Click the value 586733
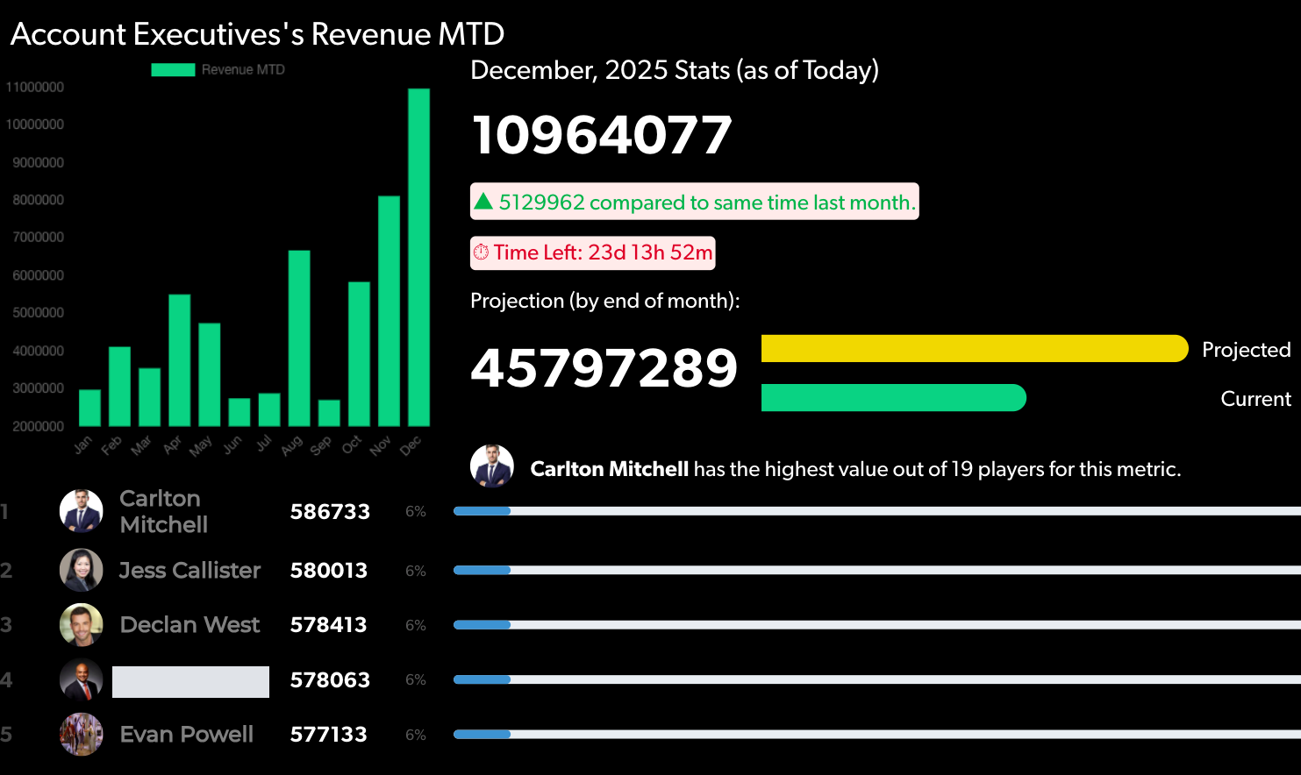 click(x=330, y=512)
